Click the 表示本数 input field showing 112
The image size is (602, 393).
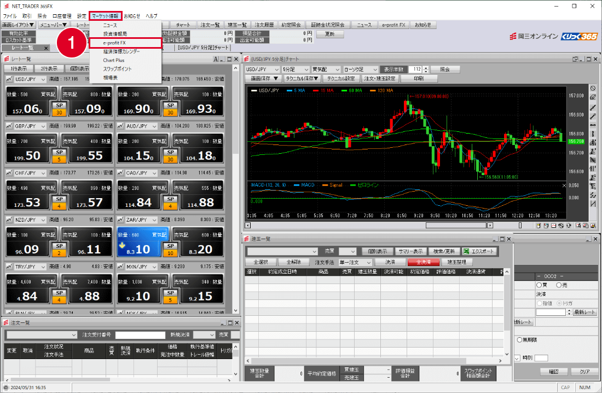tap(415, 70)
